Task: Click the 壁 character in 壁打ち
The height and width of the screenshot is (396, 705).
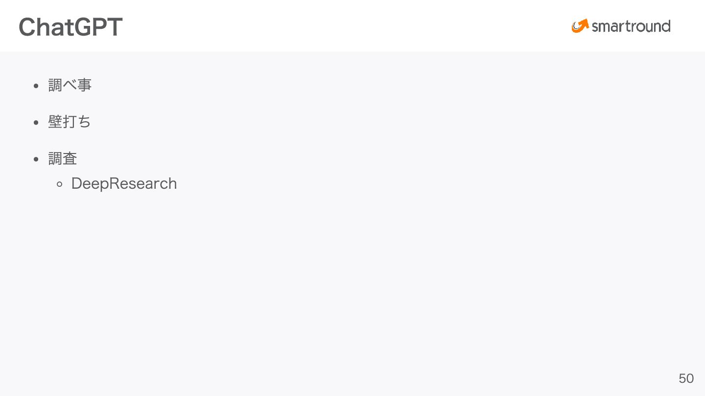Action: click(x=55, y=122)
